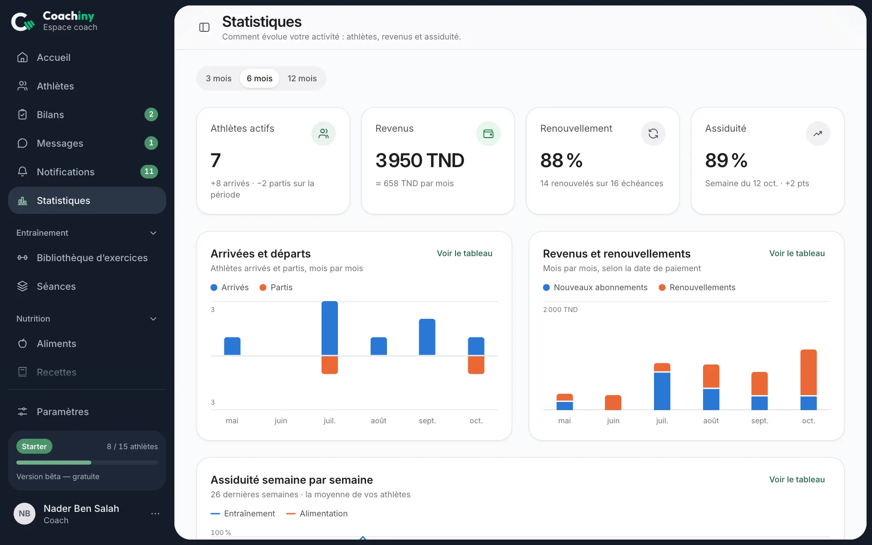
Task: Open Voir le tableau for Arrivées et départs
Action: pyautogui.click(x=465, y=253)
